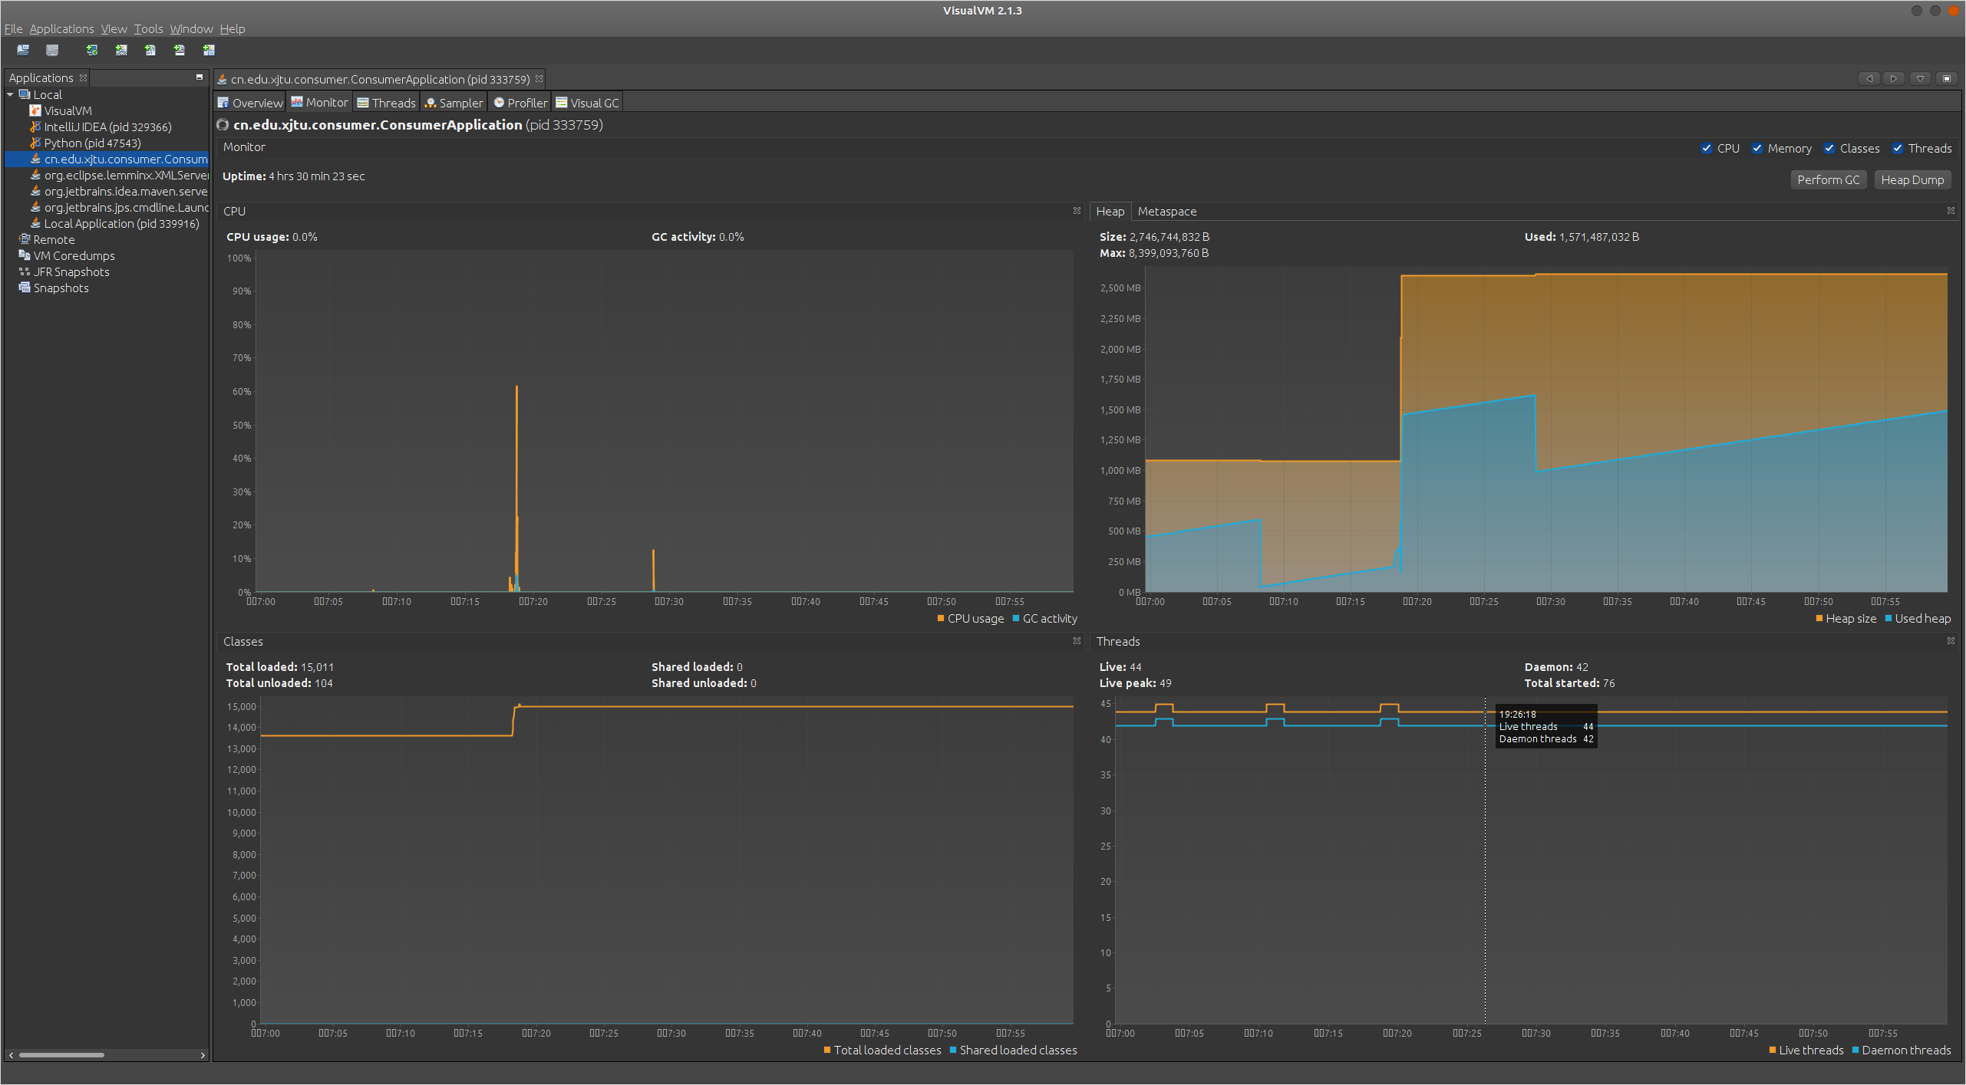The image size is (1966, 1085).
Task: Click the Snapshots node icon
Action: tap(25, 288)
